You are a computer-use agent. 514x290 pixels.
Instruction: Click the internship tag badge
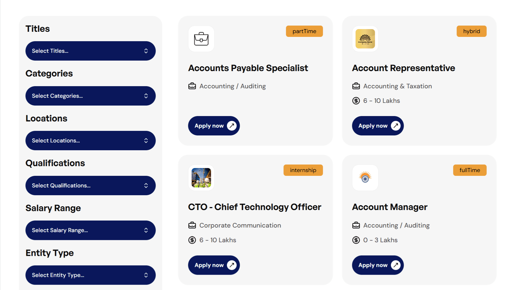[x=303, y=170]
